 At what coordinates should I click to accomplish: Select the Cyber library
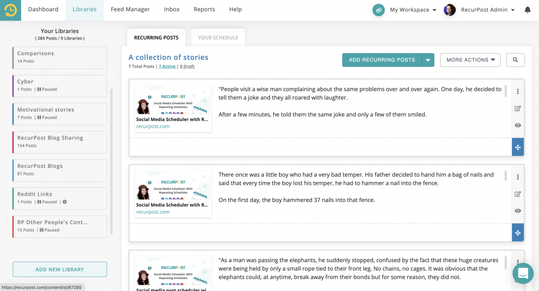(60, 86)
